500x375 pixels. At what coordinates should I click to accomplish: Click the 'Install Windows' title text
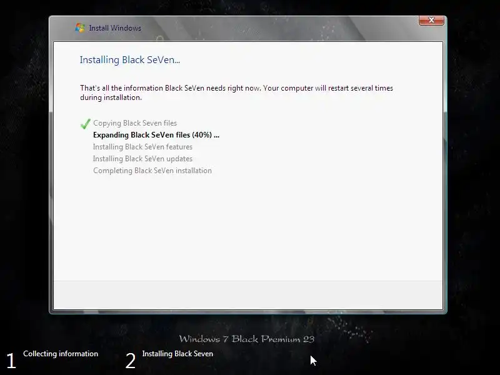click(x=115, y=28)
